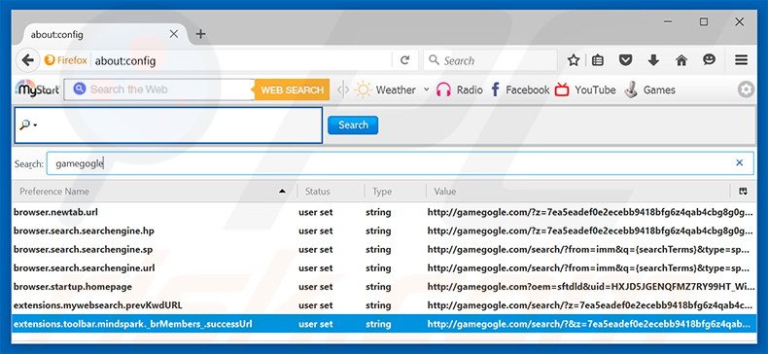The image size is (768, 354).
Task: Select browser.search.searchengine.url preference
Action: [383, 268]
